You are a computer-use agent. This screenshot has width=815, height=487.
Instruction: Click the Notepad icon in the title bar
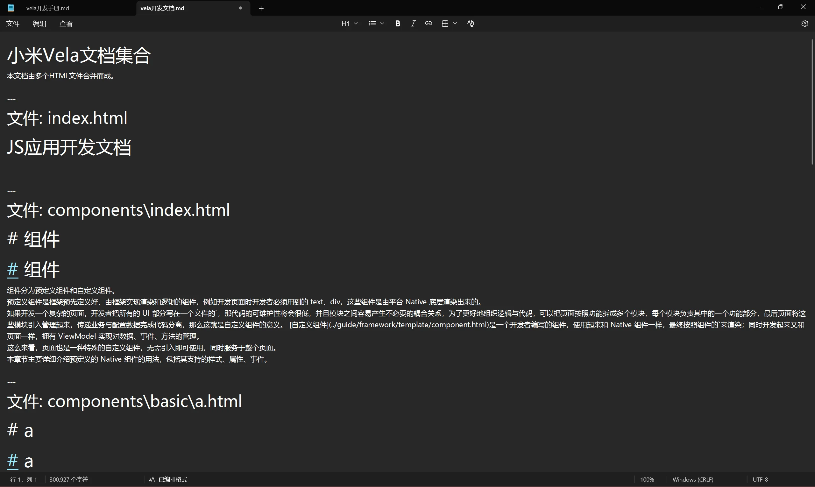point(11,7)
